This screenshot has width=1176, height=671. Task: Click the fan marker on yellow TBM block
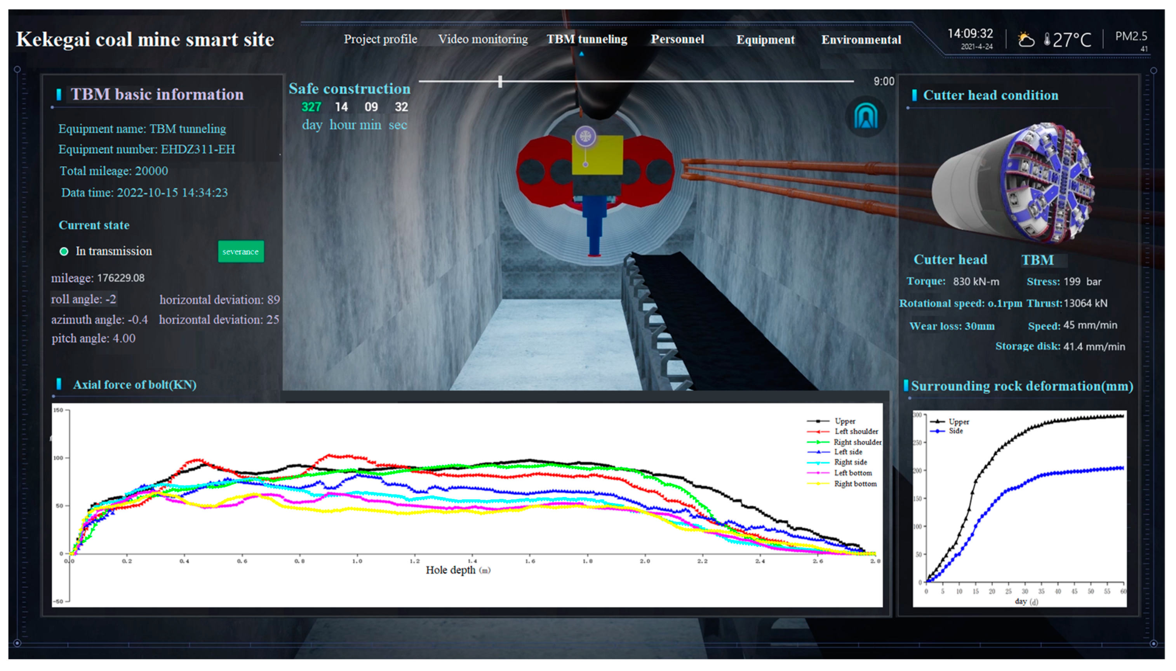pos(585,137)
